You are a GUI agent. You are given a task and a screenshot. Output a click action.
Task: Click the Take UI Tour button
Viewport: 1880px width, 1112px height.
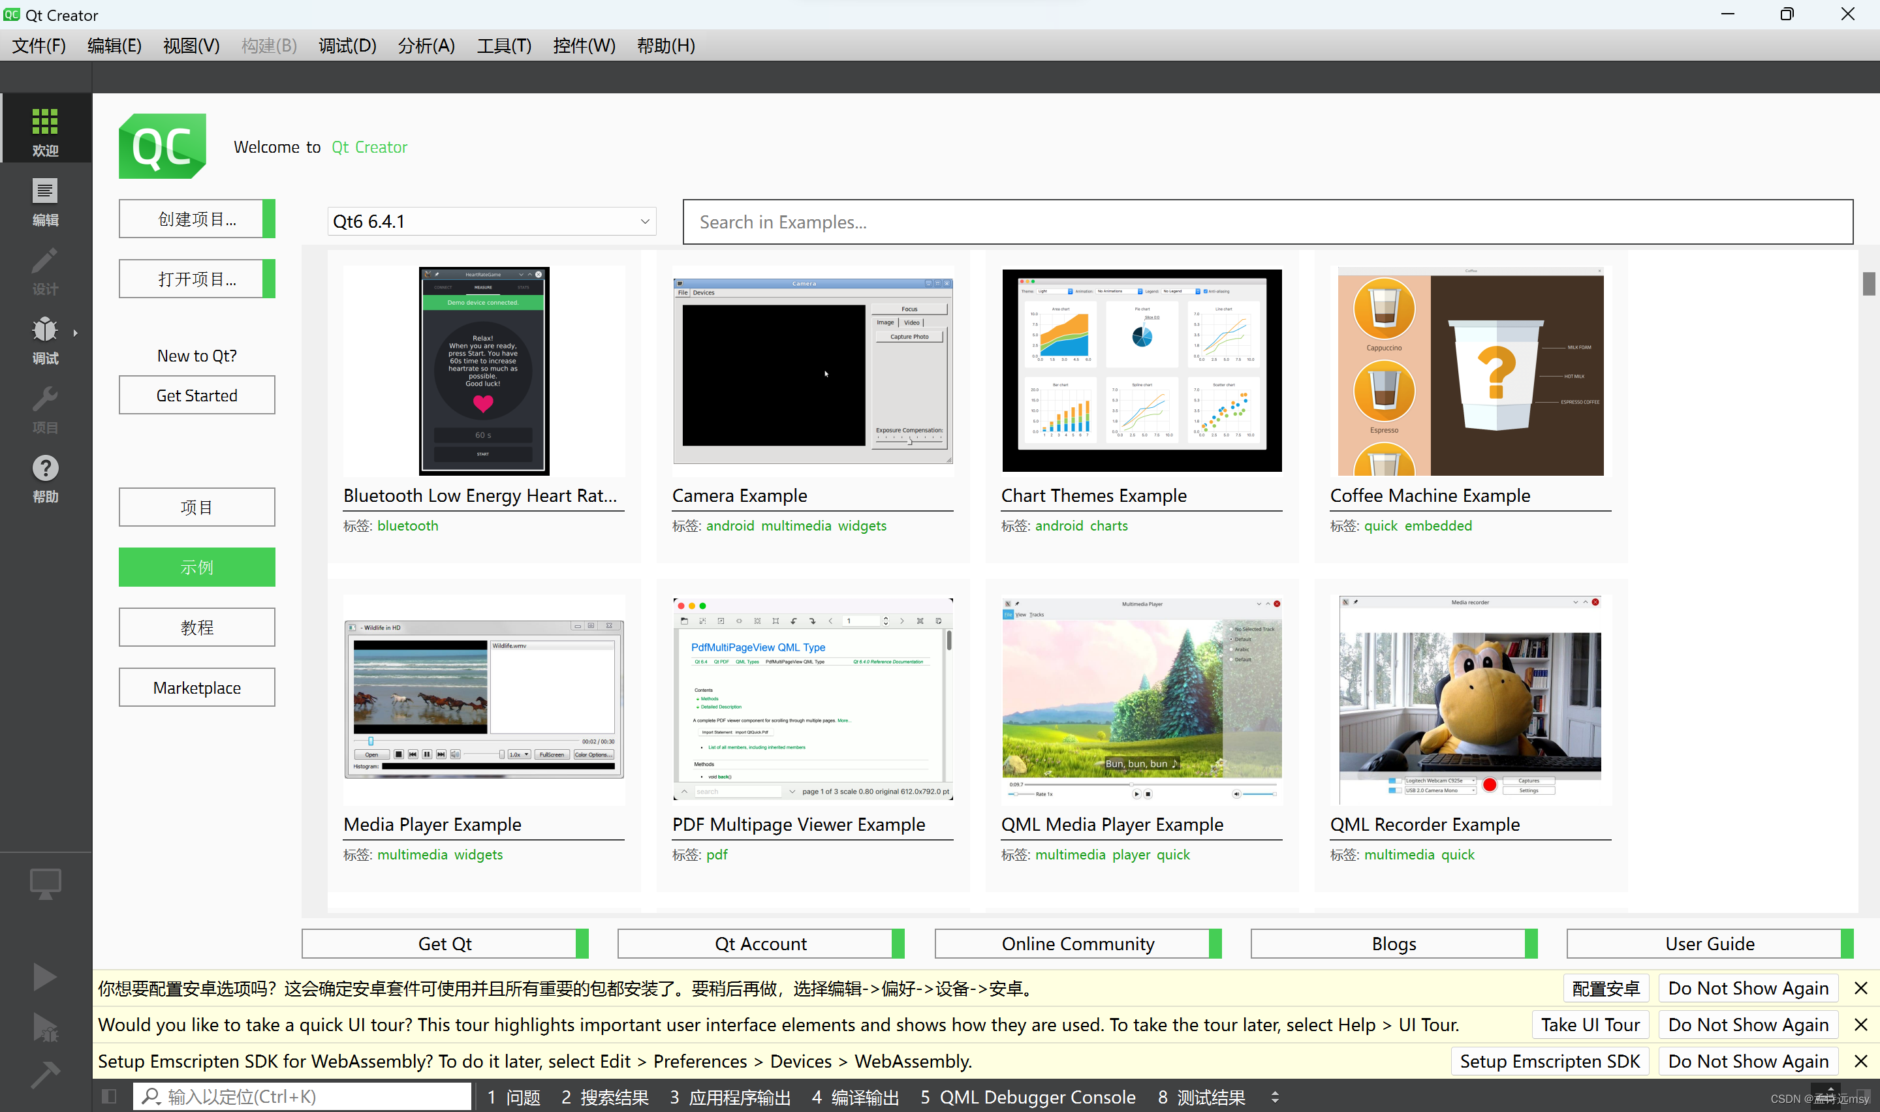coord(1590,1025)
